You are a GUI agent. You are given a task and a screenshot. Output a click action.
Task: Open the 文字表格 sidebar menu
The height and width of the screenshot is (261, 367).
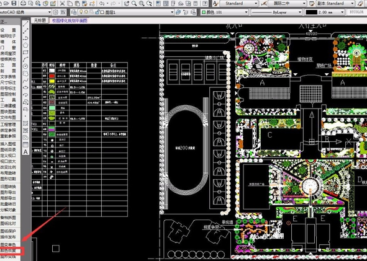click(x=8, y=77)
